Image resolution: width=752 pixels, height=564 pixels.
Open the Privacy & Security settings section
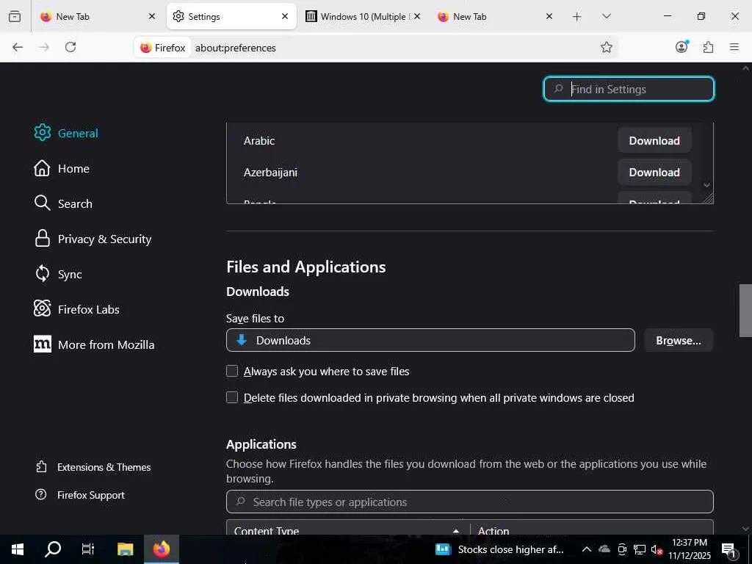104,239
